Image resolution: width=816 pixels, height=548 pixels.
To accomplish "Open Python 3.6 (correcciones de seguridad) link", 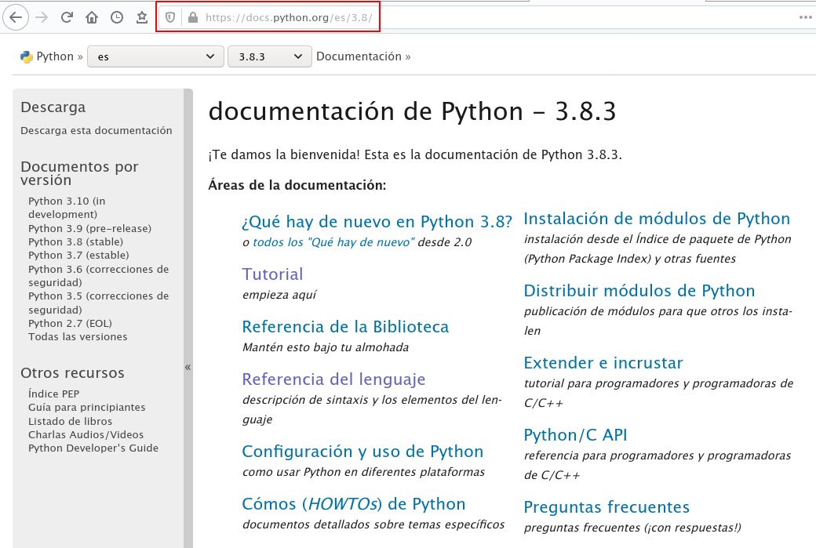I will pos(98,276).
